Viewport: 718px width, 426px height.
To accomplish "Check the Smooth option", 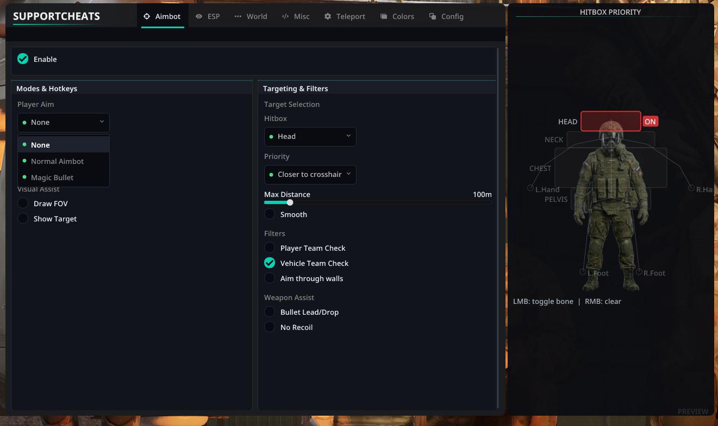I will tap(270, 214).
